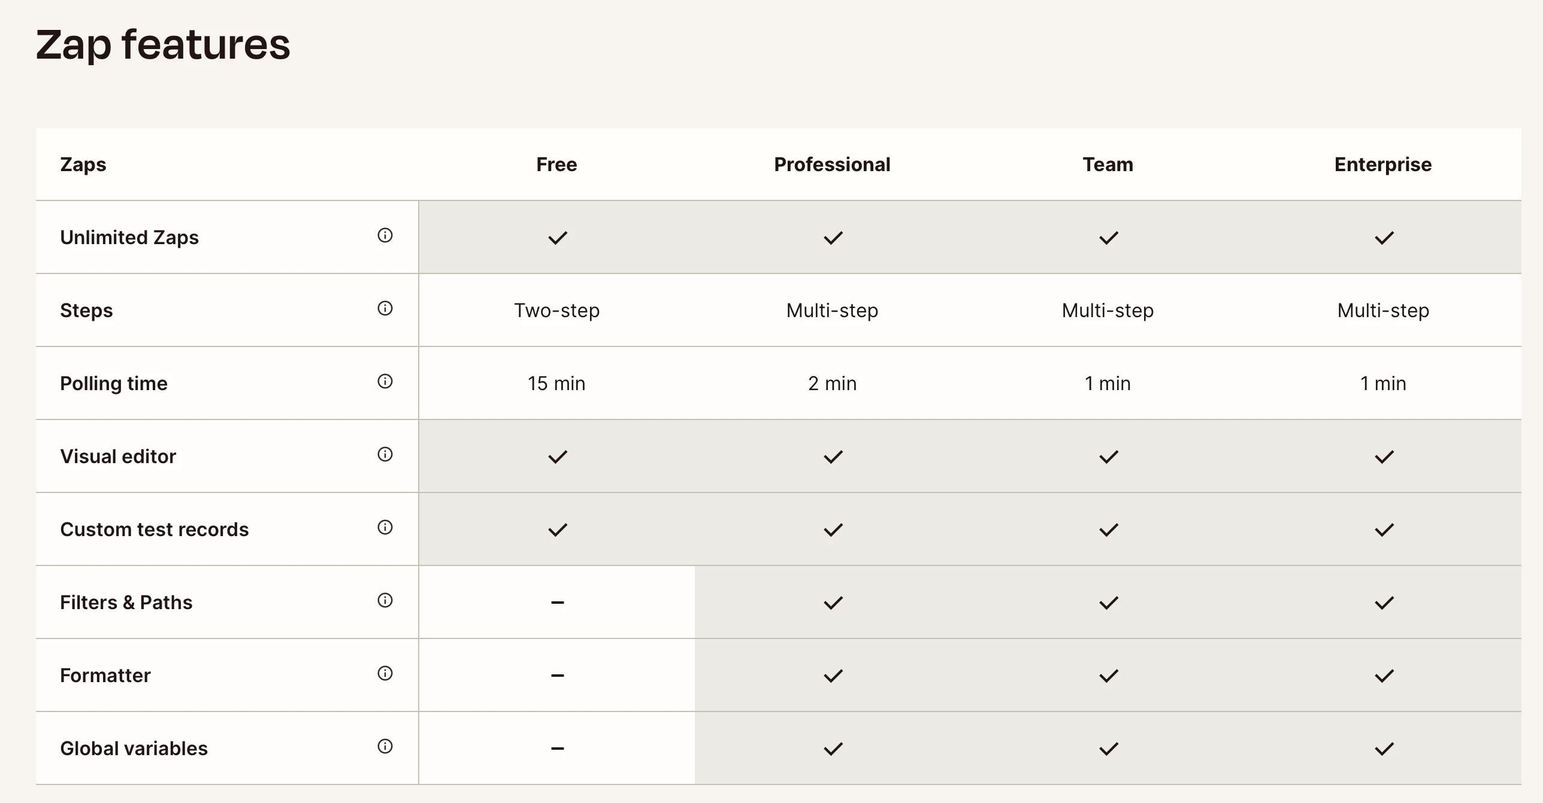
Task: Click Custom test records info icon
Action: pyautogui.click(x=385, y=527)
